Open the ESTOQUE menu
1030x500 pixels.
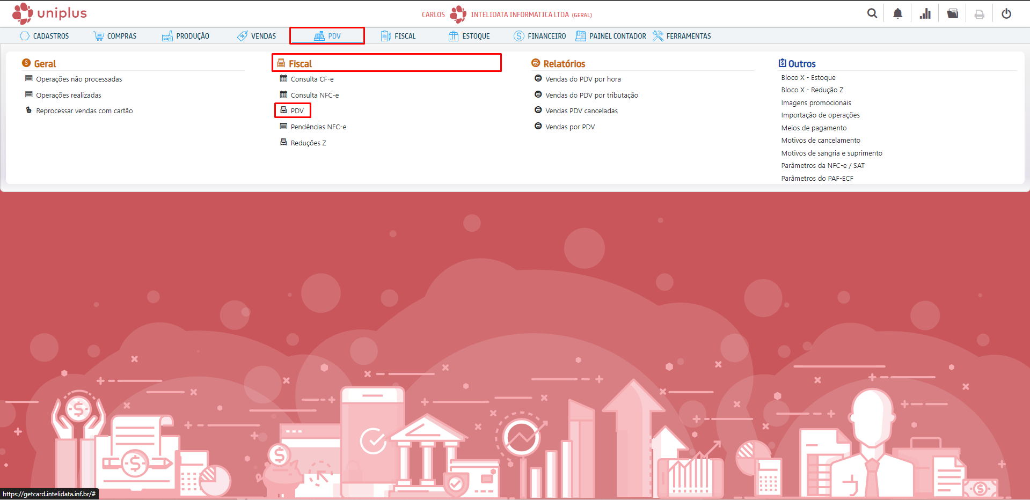click(x=469, y=36)
